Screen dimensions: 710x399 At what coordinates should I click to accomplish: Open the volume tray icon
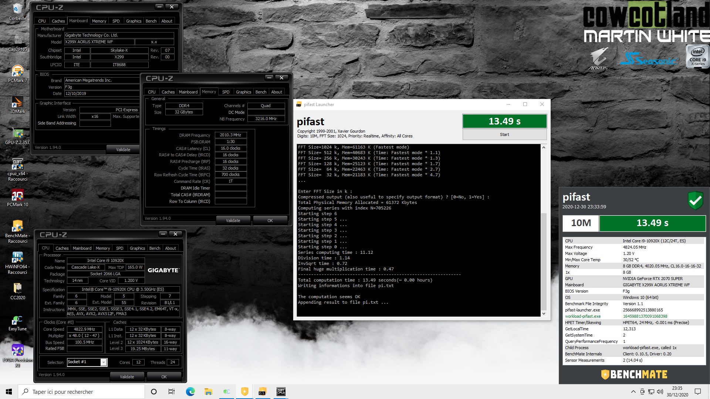(x=660, y=392)
